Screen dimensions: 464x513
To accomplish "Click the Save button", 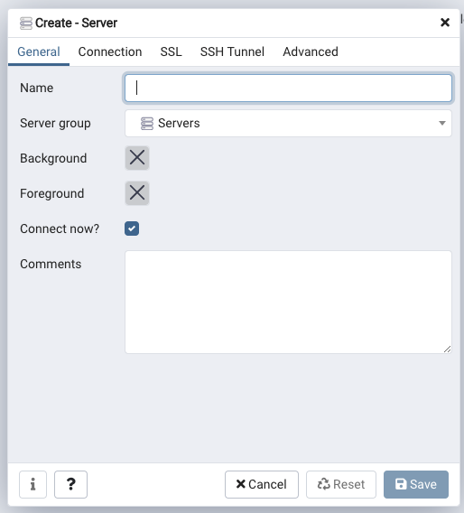I will point(416,484).
